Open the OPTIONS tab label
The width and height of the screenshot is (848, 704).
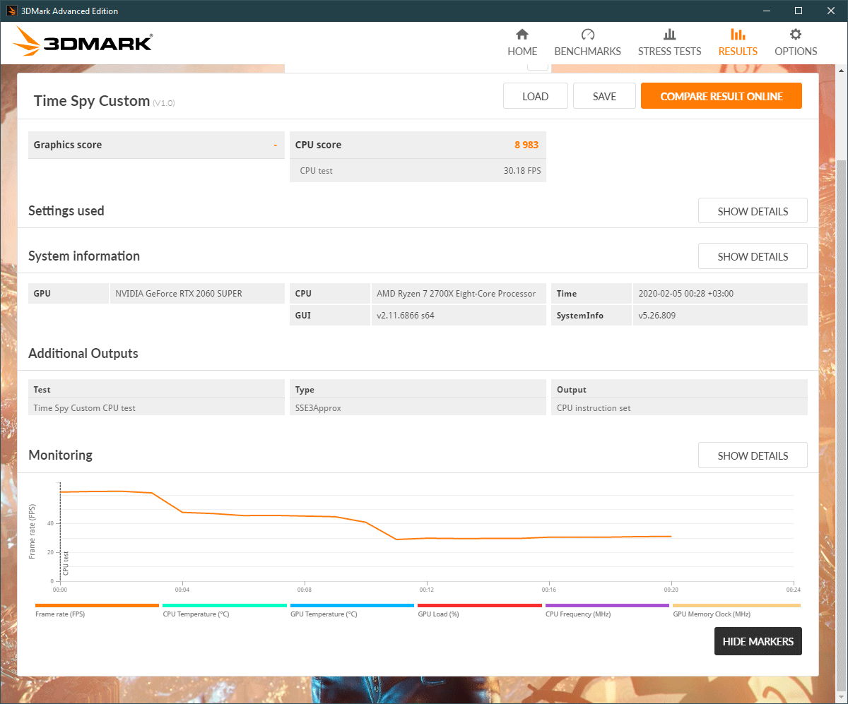pyautogui.click(x=796, y=52)
